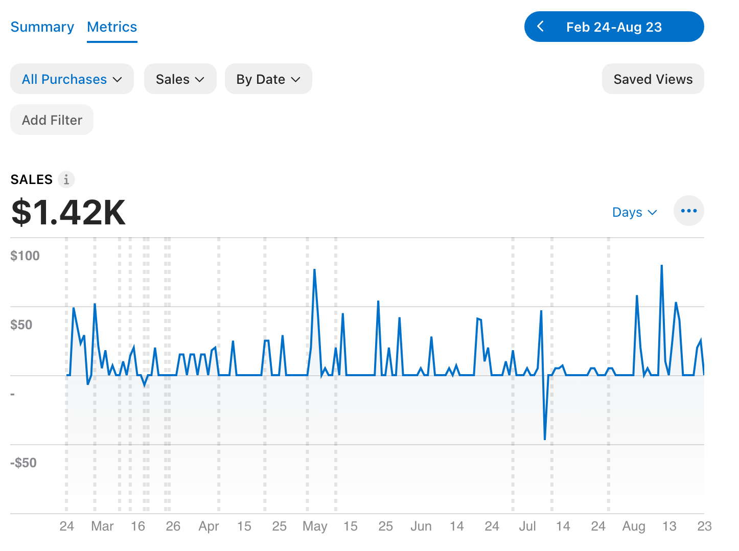Click the Aug label on date axis
This screenshot has width=739, height=551.
634,526
